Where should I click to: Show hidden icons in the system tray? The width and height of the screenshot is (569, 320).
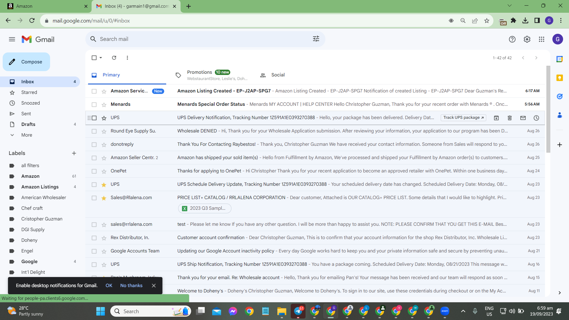tap(463, 311)
